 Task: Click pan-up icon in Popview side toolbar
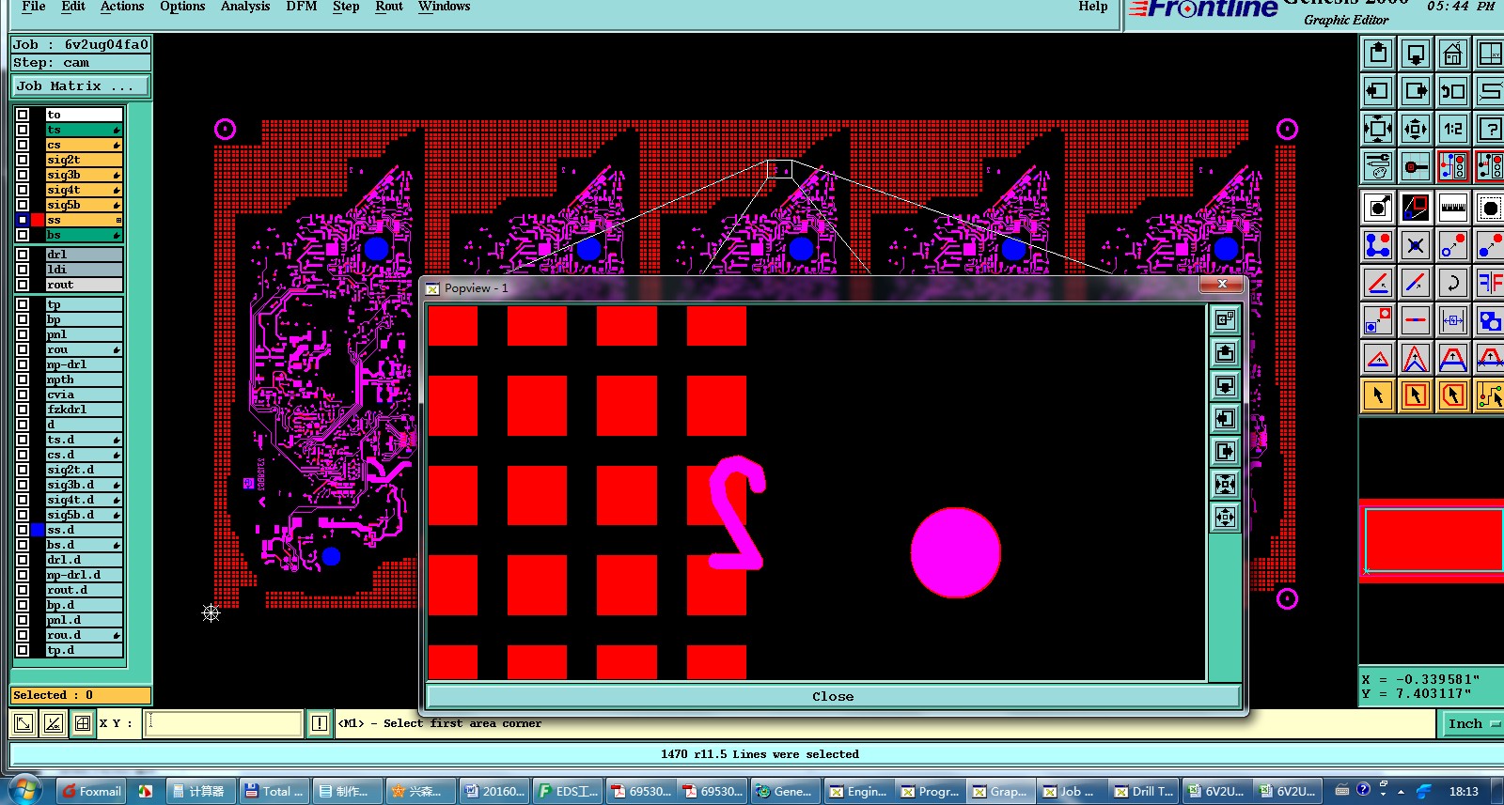tap(1225, 352)
